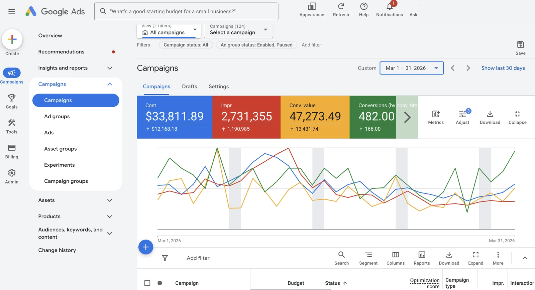Tick the select-all campaigns checkbox
535x290 pixels.
pos(147,283)
